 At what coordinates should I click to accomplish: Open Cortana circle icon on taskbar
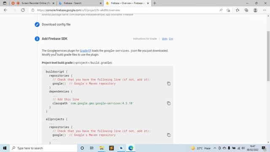coord(82,148)
